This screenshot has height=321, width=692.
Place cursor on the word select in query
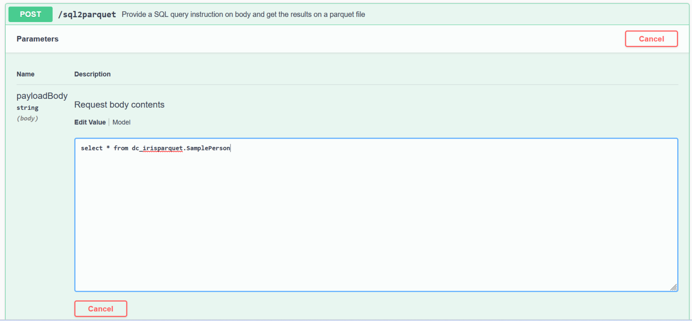point(92,148)
